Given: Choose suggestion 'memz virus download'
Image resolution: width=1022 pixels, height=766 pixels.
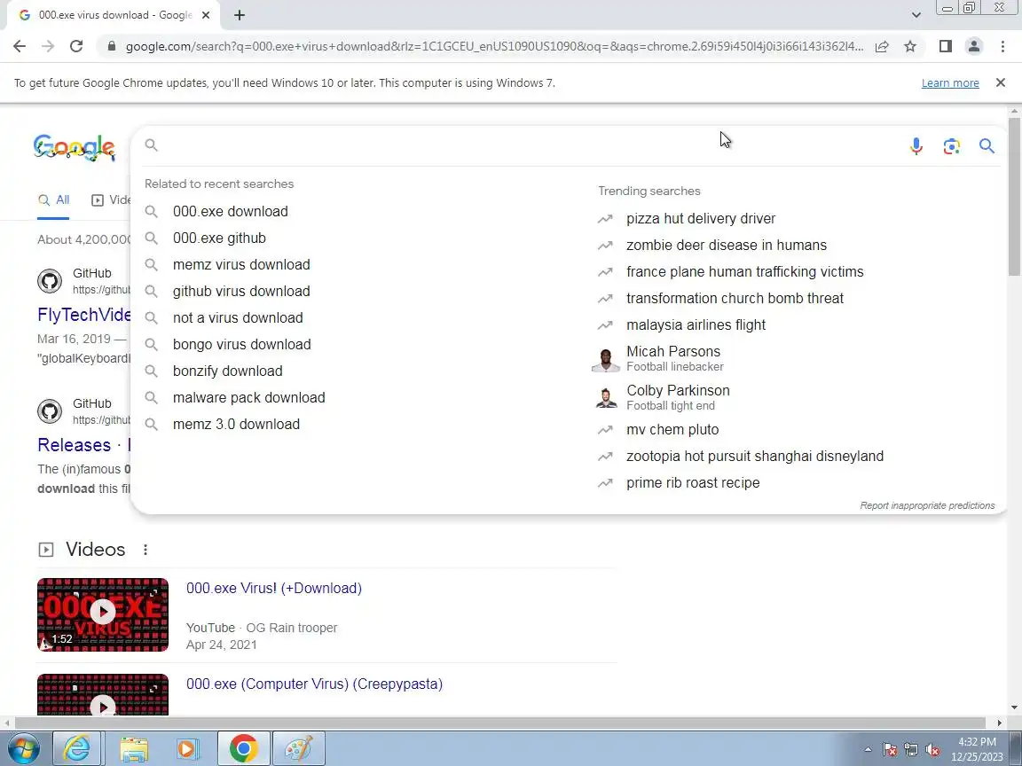Looking at the screenshot, I should (x=241, y=265).
